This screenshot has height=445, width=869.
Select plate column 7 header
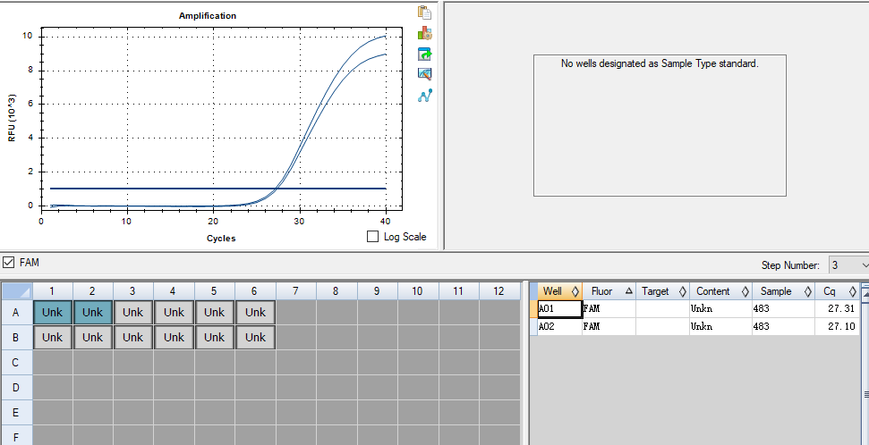point(296,291)
